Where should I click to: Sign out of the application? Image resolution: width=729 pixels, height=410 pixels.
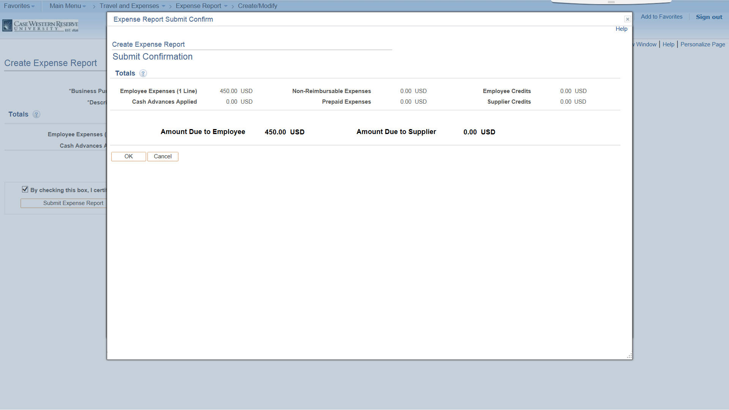(708, 17)
